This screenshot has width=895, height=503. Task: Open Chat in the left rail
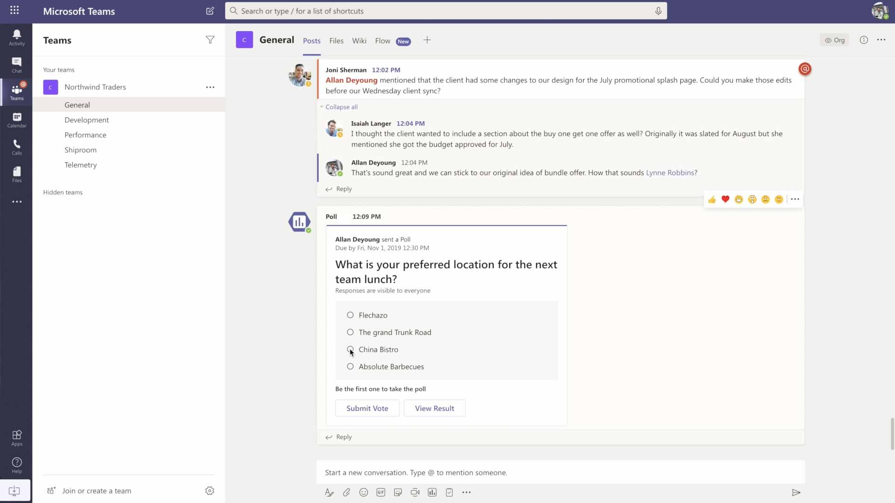pos(17,65)
